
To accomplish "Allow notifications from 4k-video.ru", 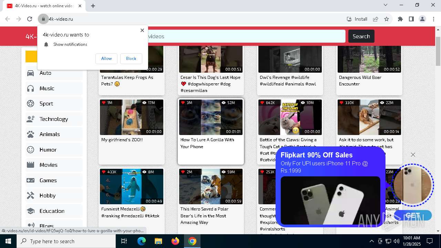I will pos(106,59).
